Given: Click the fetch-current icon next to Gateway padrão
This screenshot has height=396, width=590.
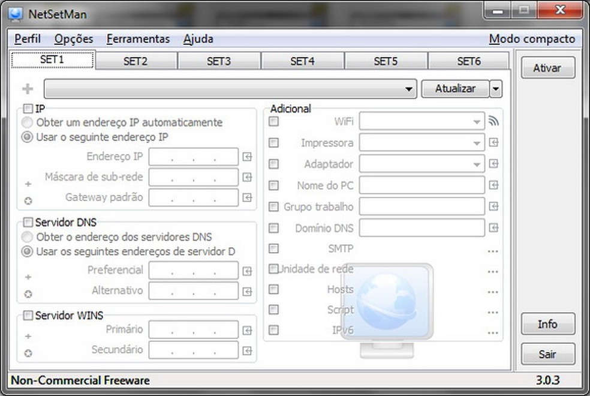Looking at the screenshot, I should coord(247,197).
